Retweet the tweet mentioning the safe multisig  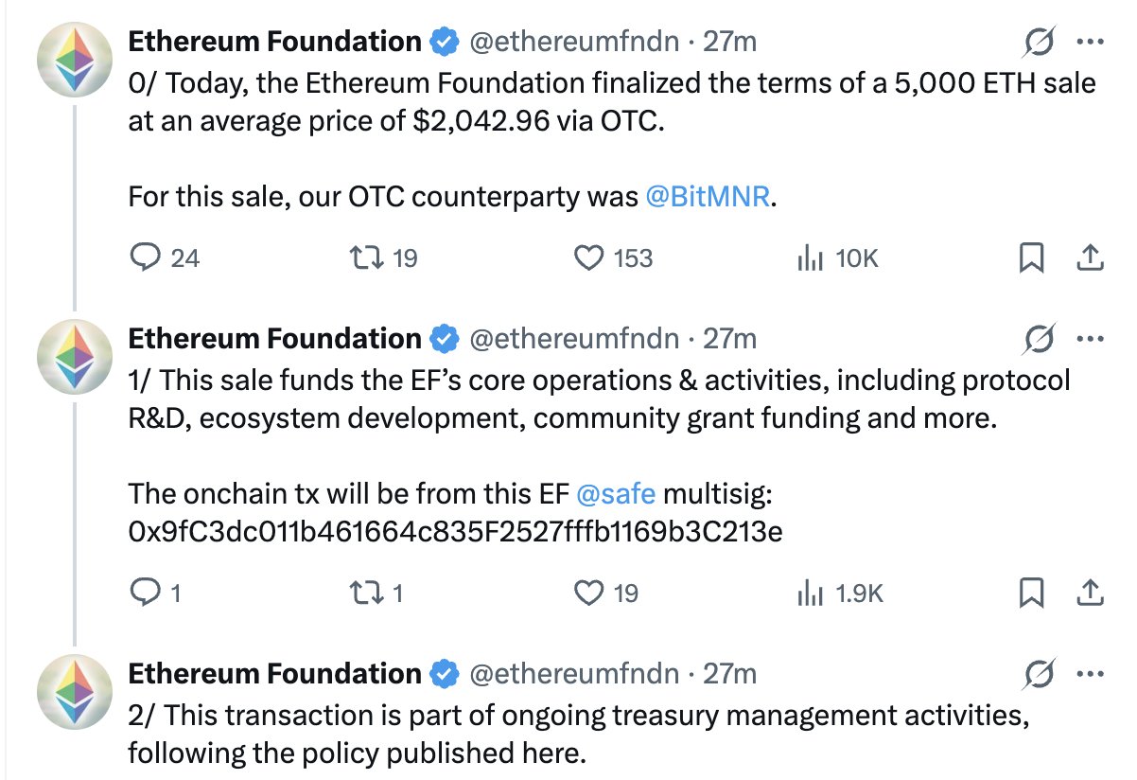point(363,593)
